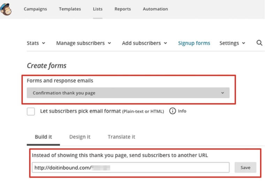This screenshot has width=265, height=187.
Task: Toggle Let subscribers pick email format checkbox
Action: point(31,112)
